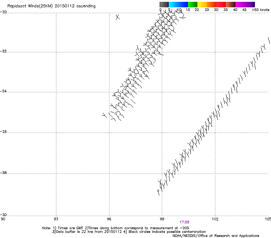The height and width of the screenshot is (238, 271).
Task: Click the '-24' latitude axis label
Action: (3, 91)
